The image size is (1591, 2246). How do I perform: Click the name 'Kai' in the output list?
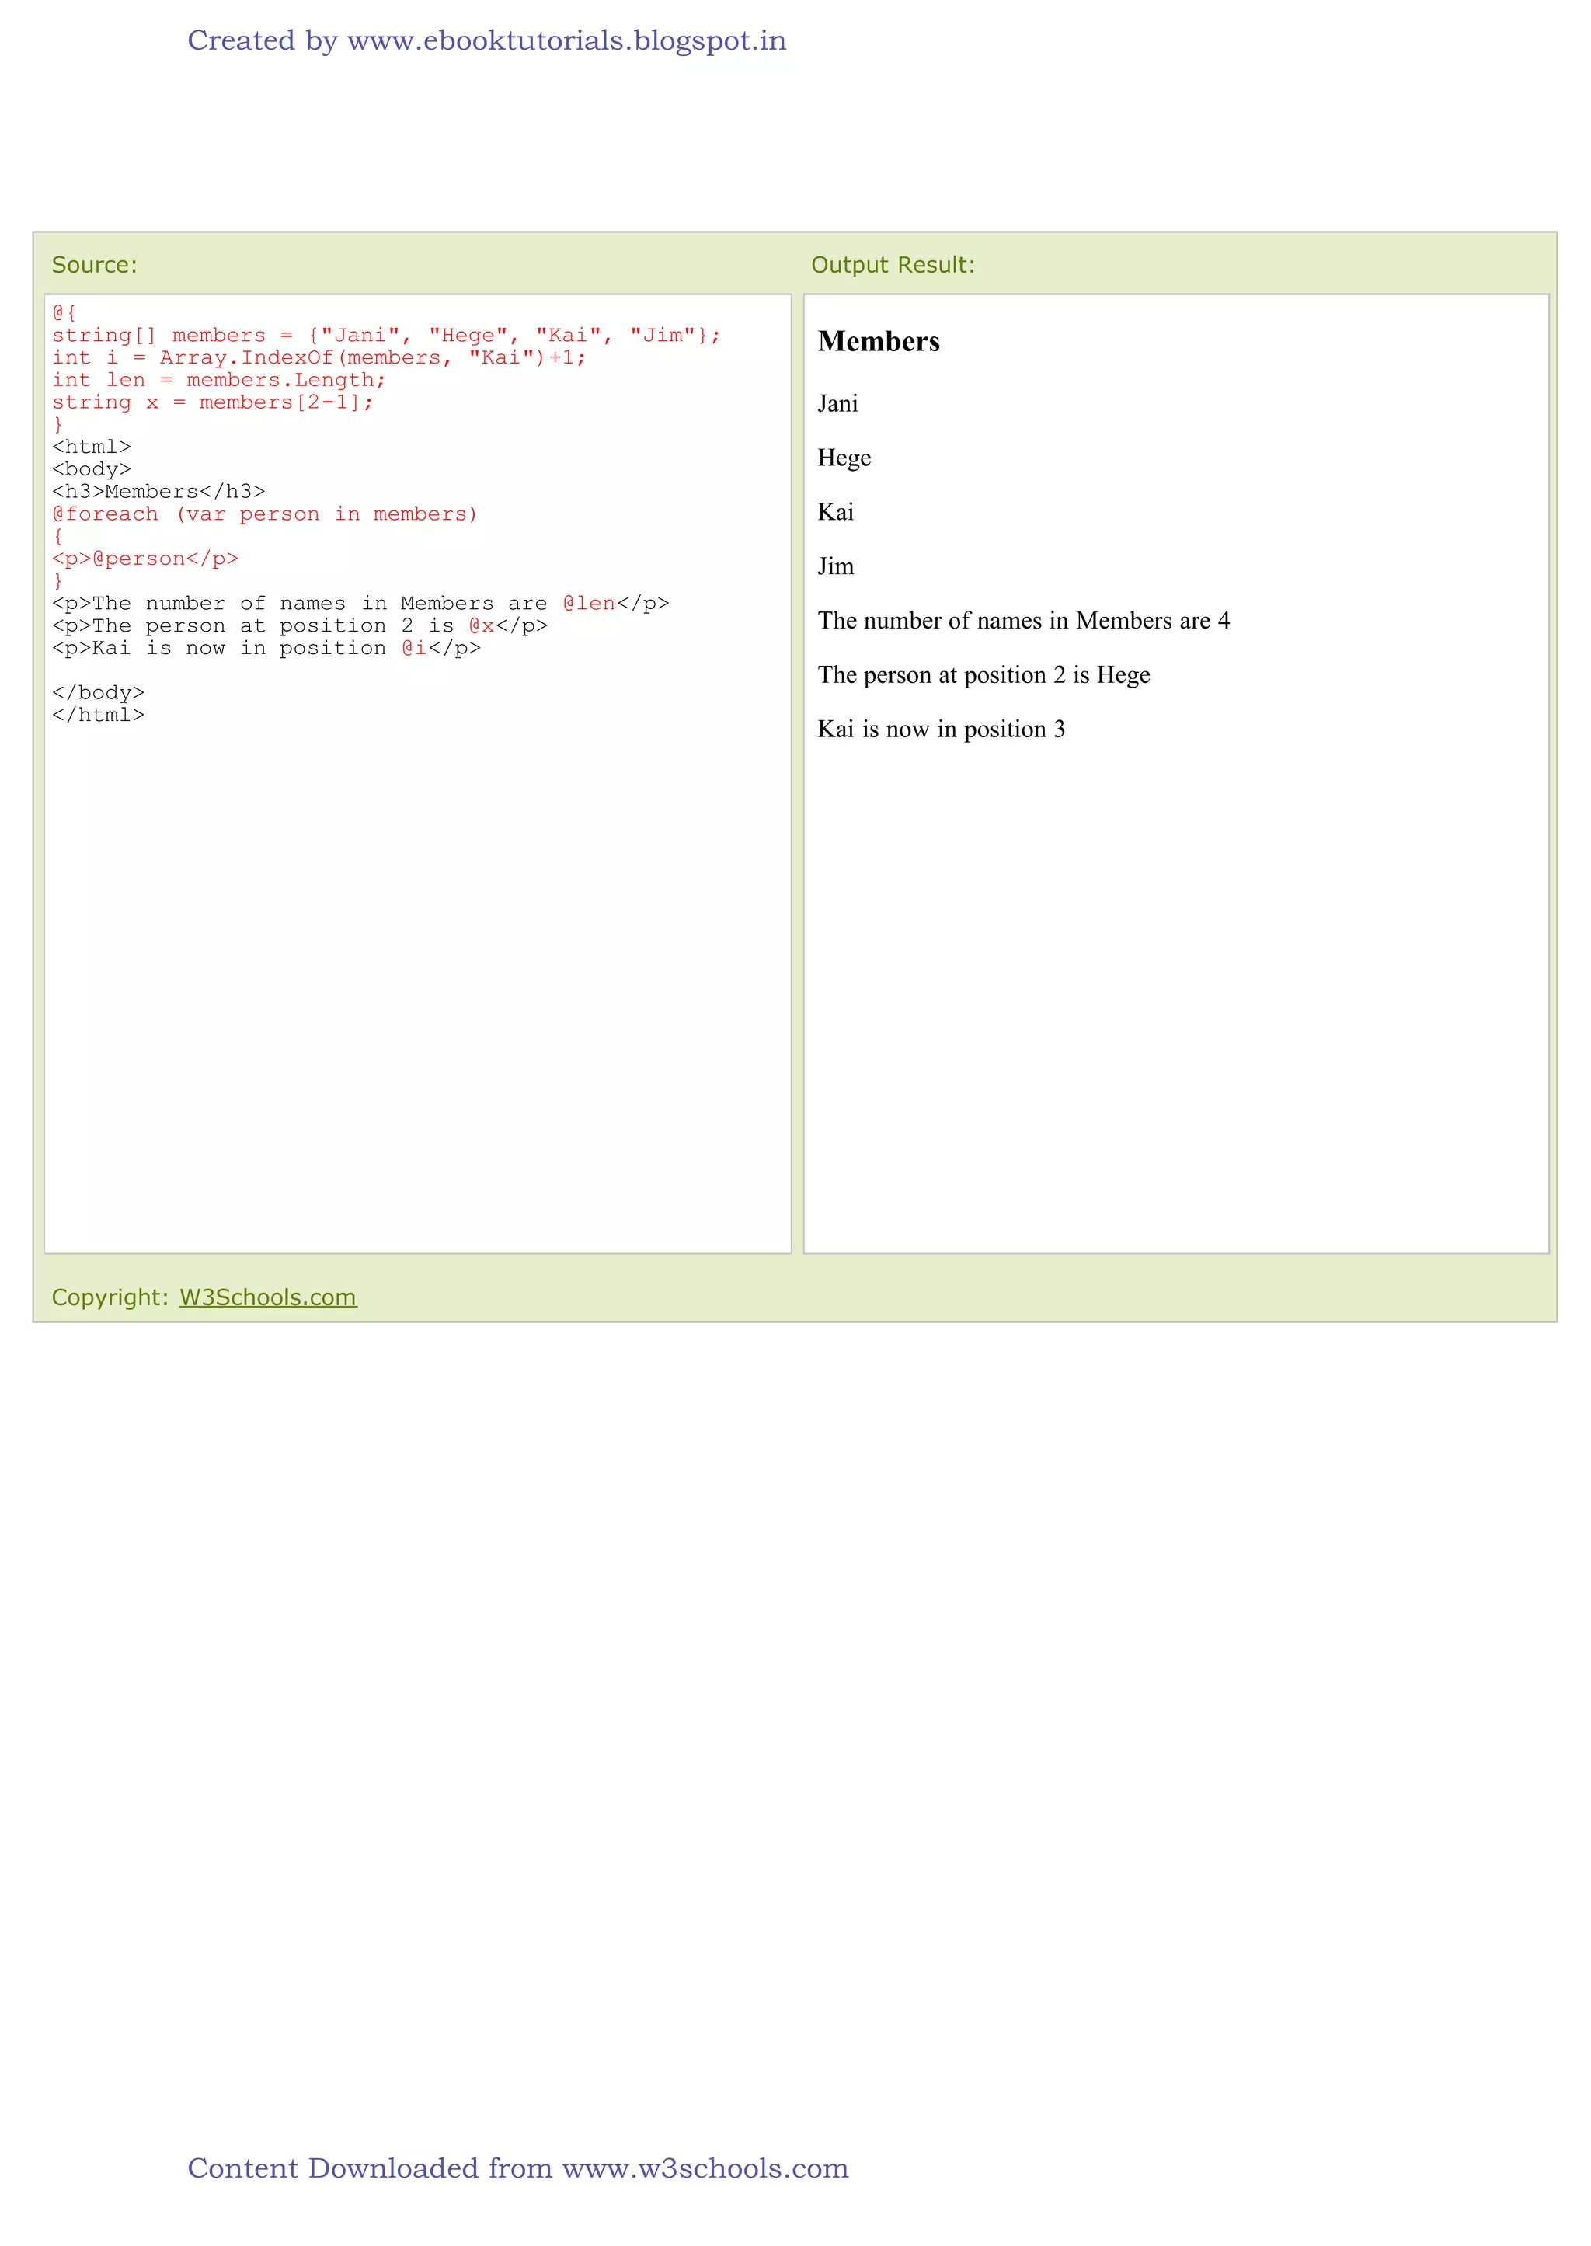click(x=836, y=512)
